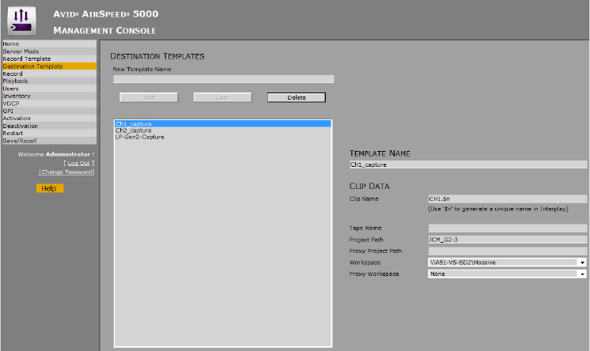
Task: Open the Users page
Action: (49, 89)
